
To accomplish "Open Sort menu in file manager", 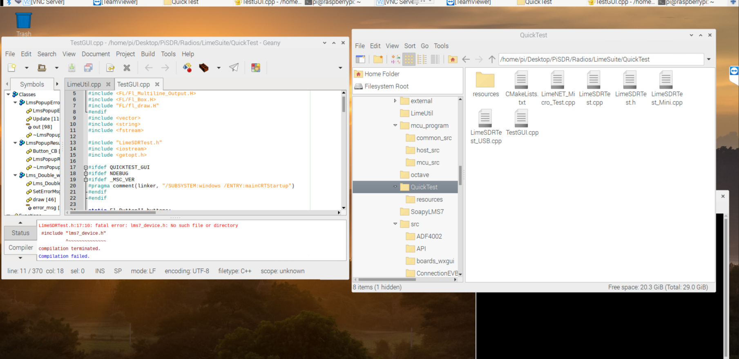I will [410, 46].
